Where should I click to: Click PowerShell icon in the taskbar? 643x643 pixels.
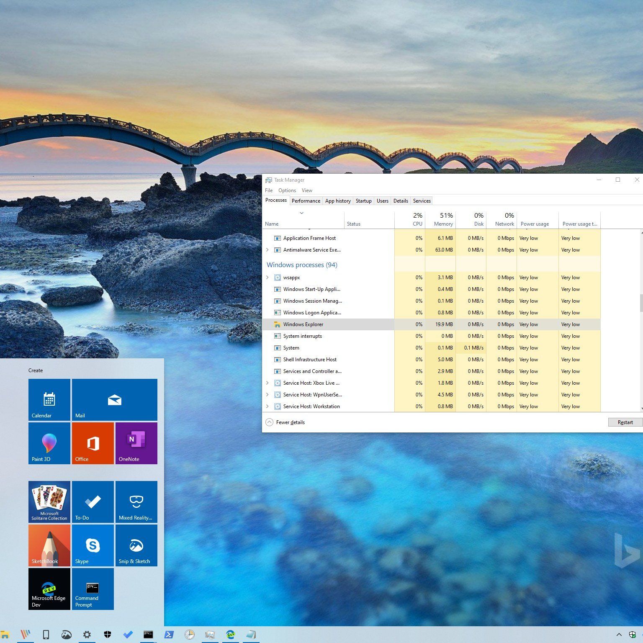pyautogui.click(x=169, y=635)
